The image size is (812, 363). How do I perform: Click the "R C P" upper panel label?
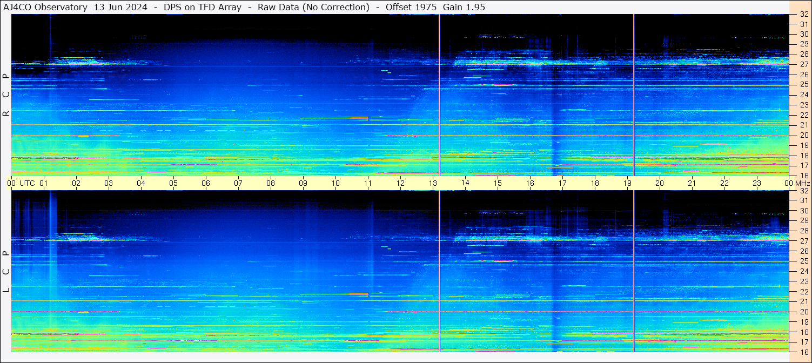point(6,95)
